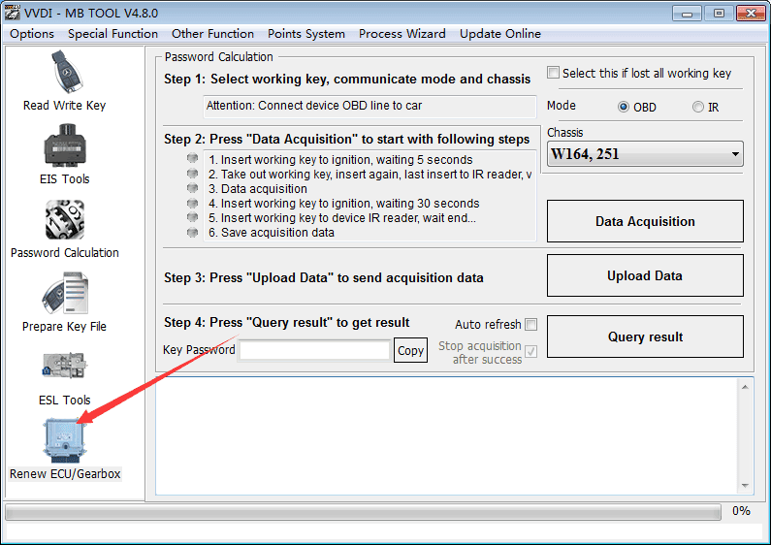Toggle the Auto refresh checkbox

[531, 324]
